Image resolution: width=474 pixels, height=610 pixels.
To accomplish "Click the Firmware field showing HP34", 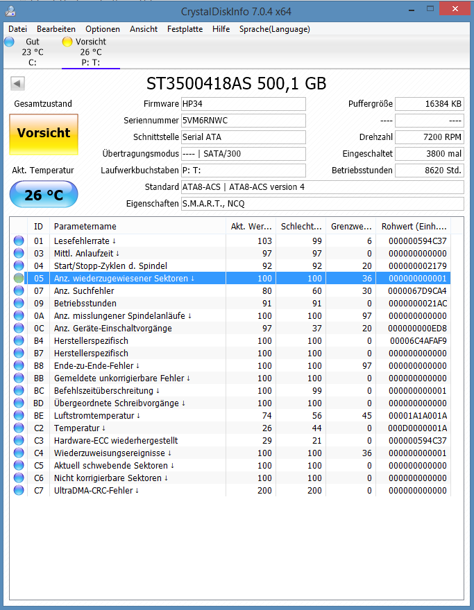I will coord(244,104).
